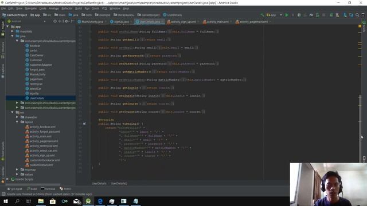Open File Explorer from taskbar
Viewport: 367px width, 206px height.
(x=41, y=201)
